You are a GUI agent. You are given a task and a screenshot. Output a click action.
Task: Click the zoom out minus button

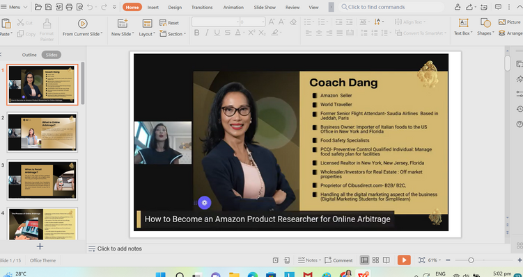point(448,260)
